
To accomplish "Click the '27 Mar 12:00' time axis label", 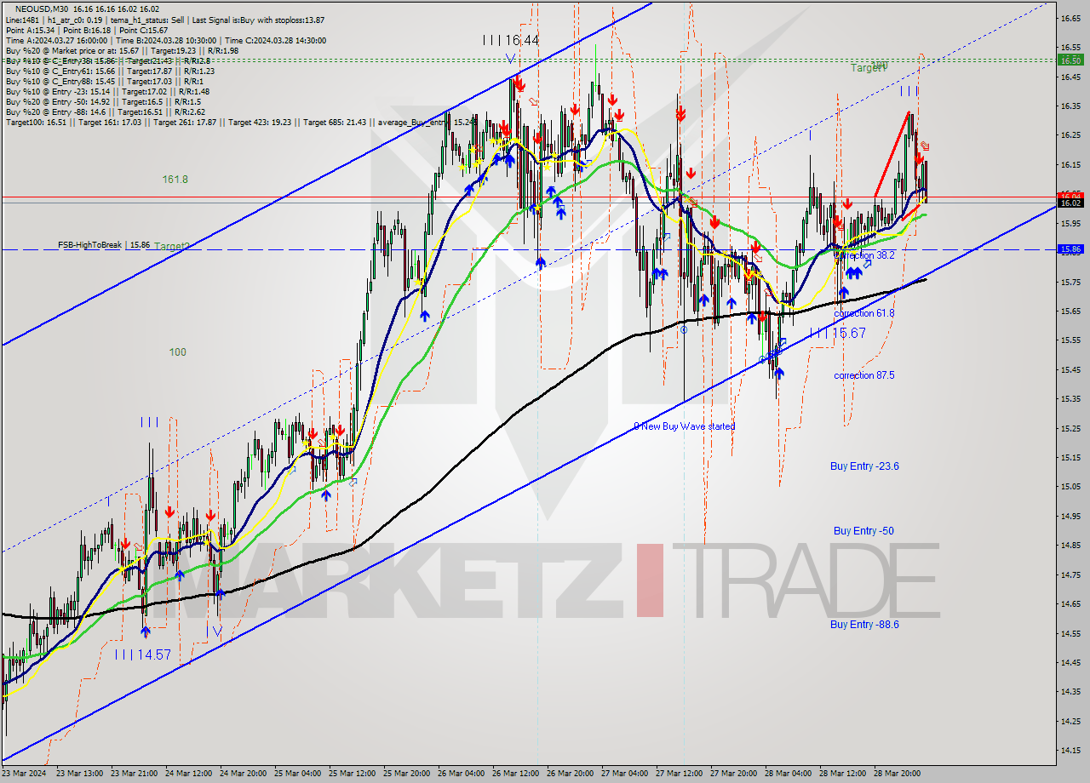I will tap(679, 774).
